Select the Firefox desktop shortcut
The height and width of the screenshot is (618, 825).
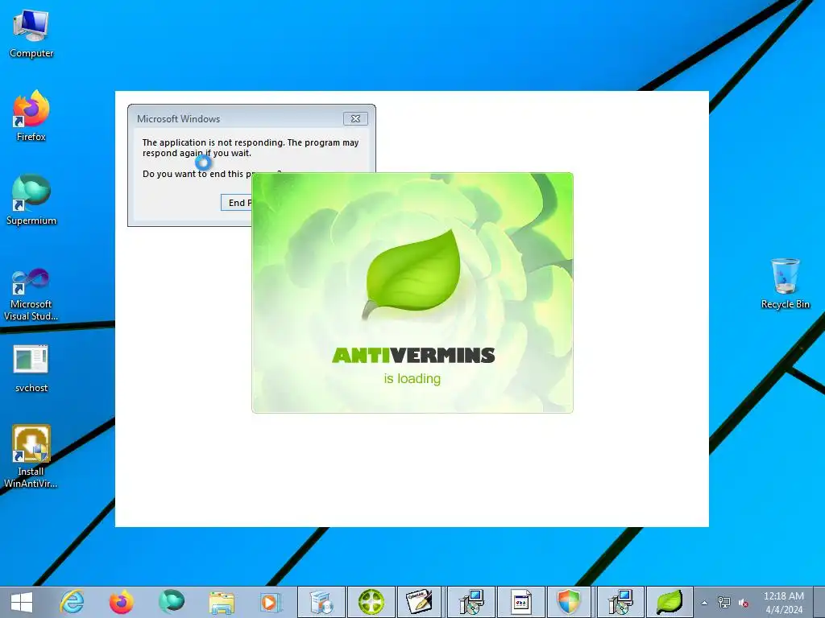(x=31, y=116)
